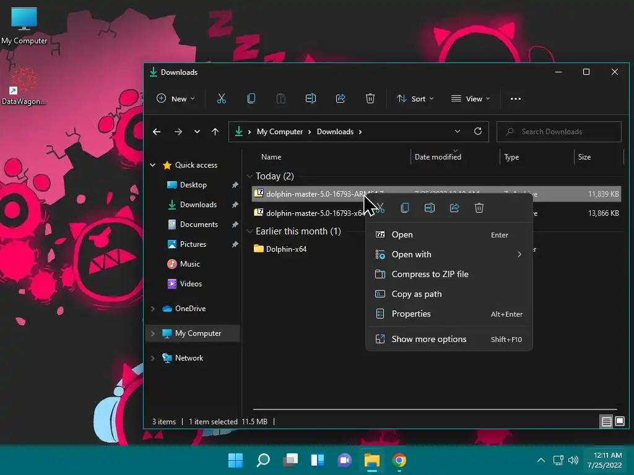Click Downloads in the navigation pane
634x475 pixels.
198,205
